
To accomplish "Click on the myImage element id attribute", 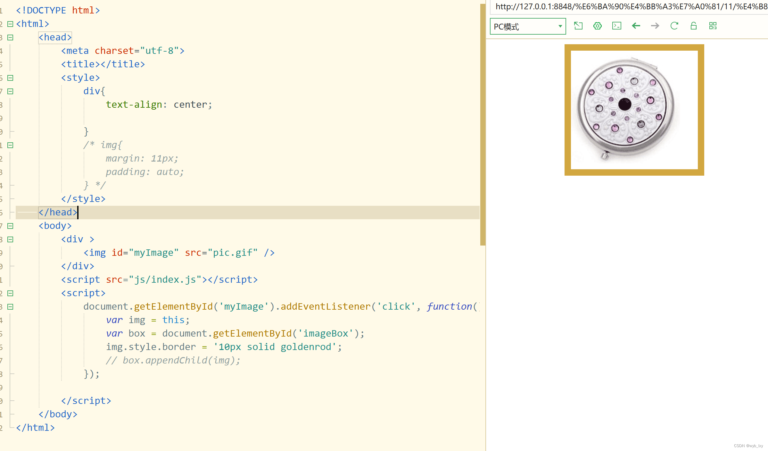I will [x=116, y=252].
